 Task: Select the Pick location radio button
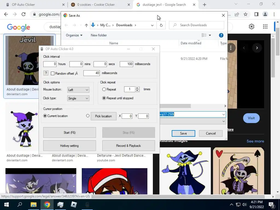pyautogui.click(x=88, y=116)
